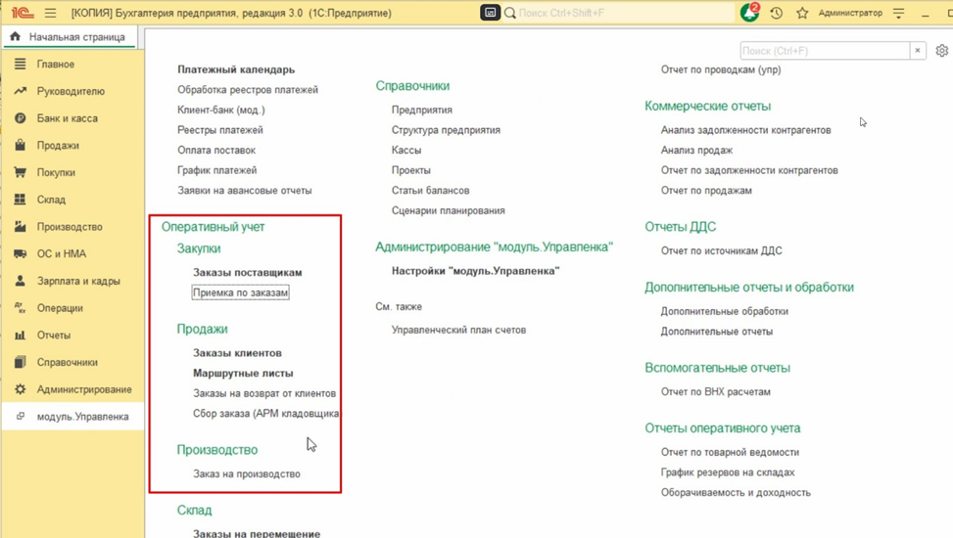
Task: Click the модуль.Управленка sidebar icon
Action: pos(21,417)
